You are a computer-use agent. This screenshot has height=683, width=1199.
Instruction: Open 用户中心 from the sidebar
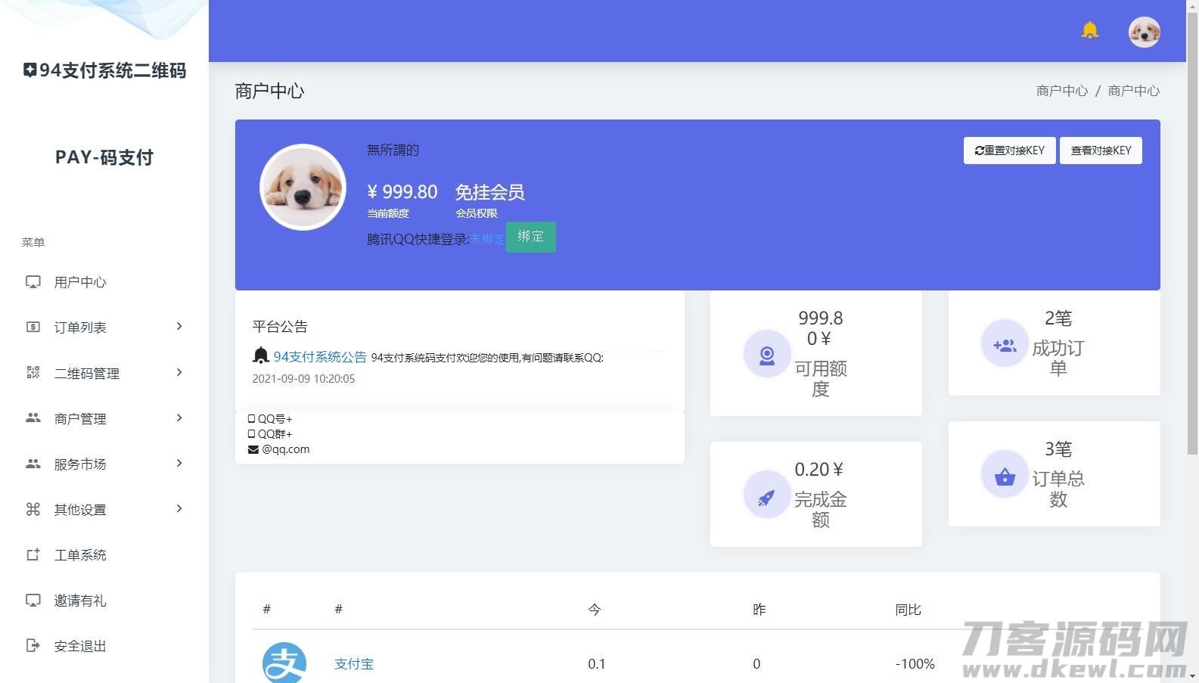[80, 282]
